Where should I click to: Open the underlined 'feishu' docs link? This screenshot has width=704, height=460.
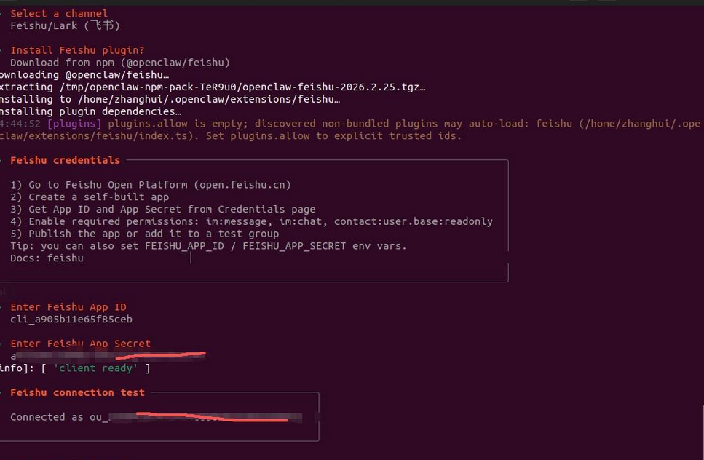[x=65, y=258]
